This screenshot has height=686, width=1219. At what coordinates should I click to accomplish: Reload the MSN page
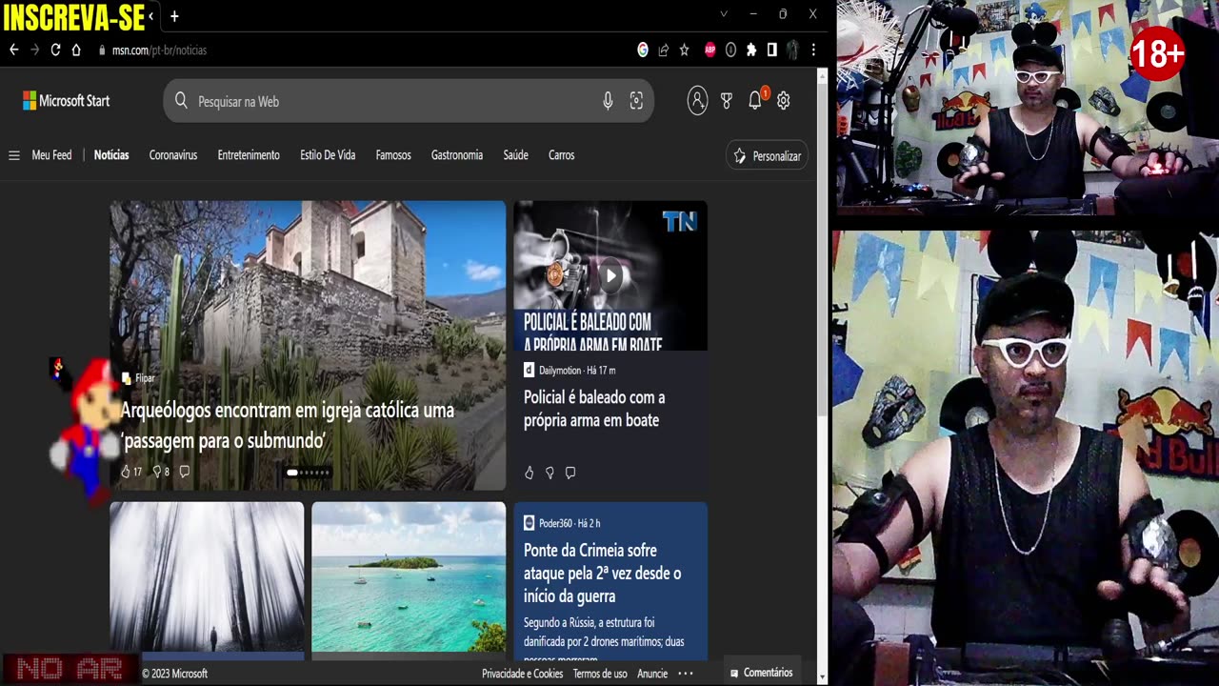tap(55, 50)
